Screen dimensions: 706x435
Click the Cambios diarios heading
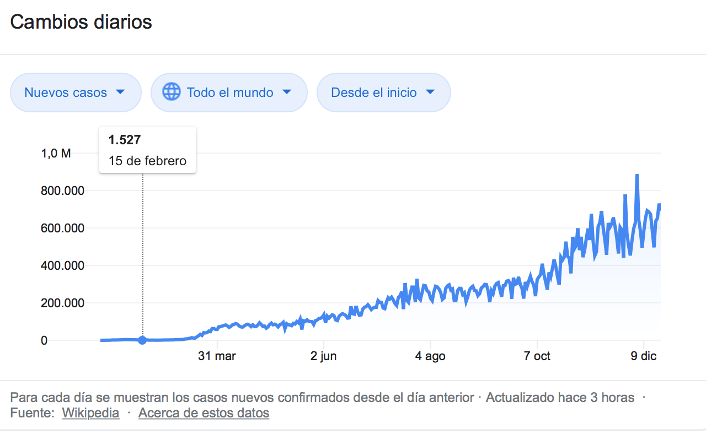point(81,23)
